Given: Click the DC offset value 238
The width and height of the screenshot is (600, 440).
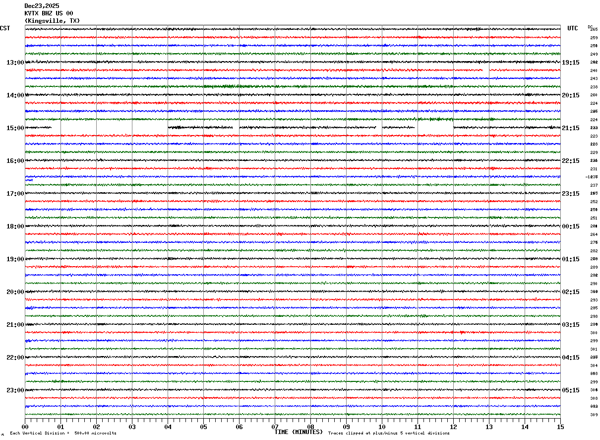Looking at the screenshot, I should (x=594, y=87).
